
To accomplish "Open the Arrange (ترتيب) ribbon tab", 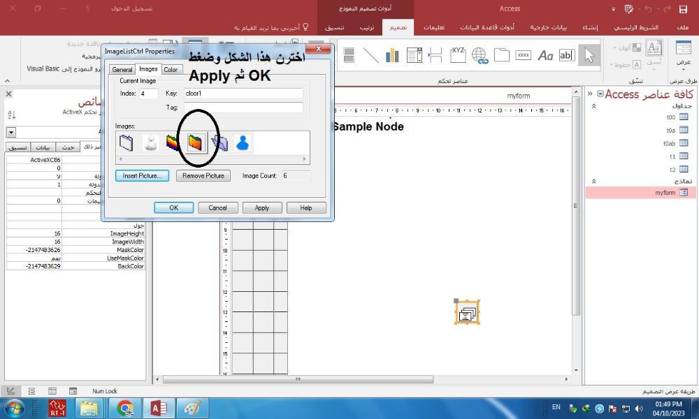I will tap(367, 27).
